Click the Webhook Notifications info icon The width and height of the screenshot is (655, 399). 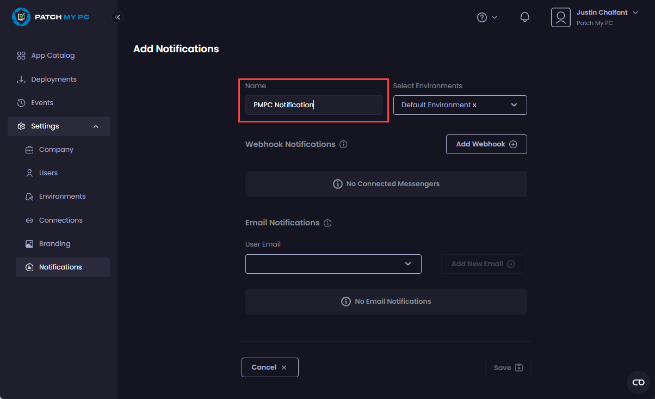click(x=343, y=145)
